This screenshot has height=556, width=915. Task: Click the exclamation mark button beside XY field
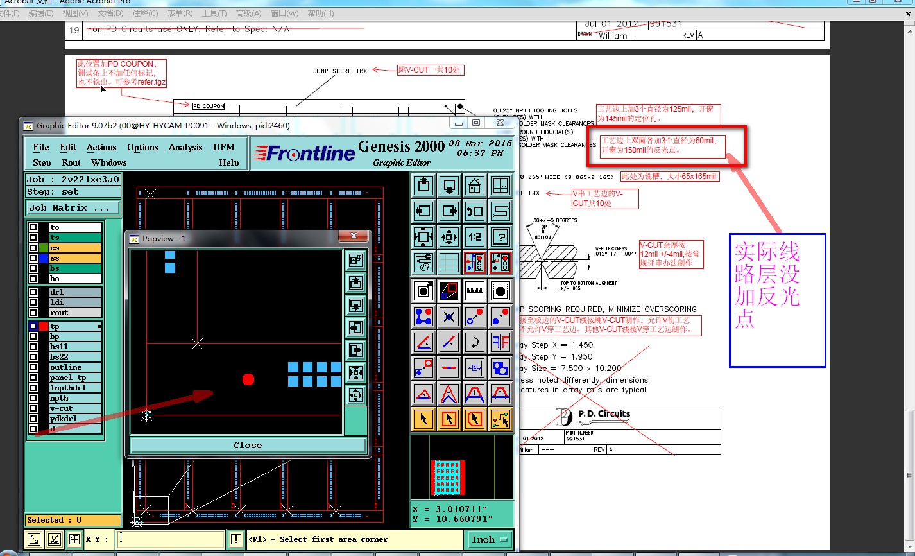click(236, 539)
